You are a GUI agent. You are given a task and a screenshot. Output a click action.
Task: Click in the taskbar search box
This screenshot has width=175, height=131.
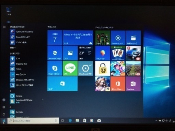(x=33, y=121)
